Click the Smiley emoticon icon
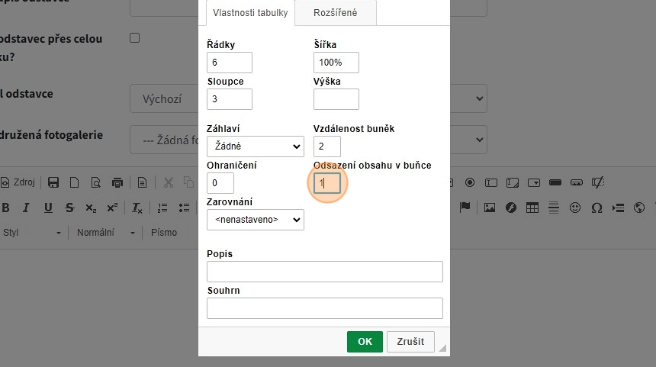The width and height of the screenshot is (656, 367). point(575,208)
